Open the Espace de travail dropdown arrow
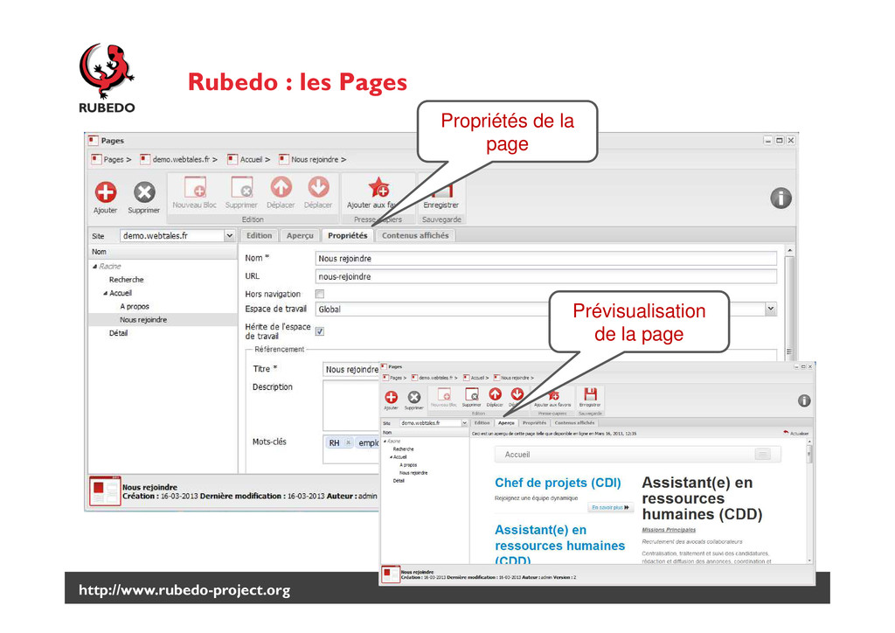The width and height of the screenshot is (895, 633). [x=771, y=309]
